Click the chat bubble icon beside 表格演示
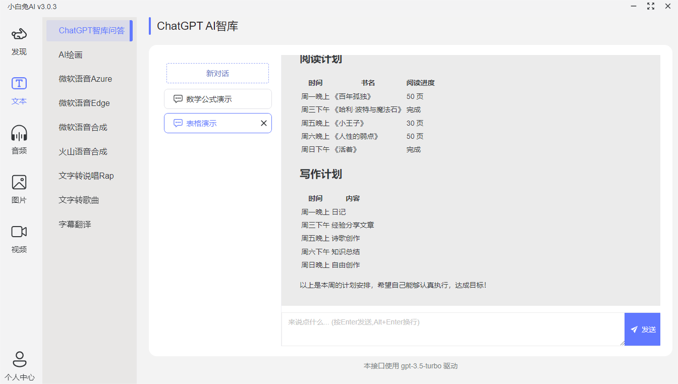 pyautogui.click(x=178, y=123)
